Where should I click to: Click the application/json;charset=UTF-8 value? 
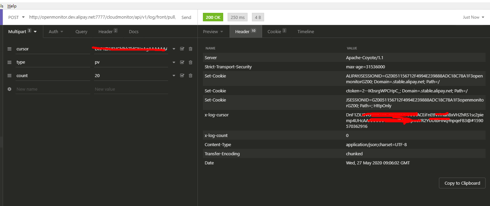376,145
